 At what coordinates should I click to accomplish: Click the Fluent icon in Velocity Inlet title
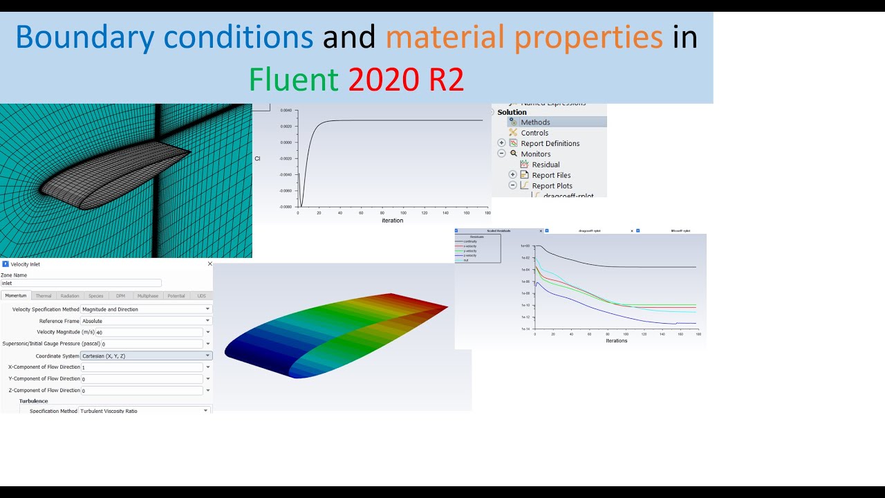pos(6,264)
